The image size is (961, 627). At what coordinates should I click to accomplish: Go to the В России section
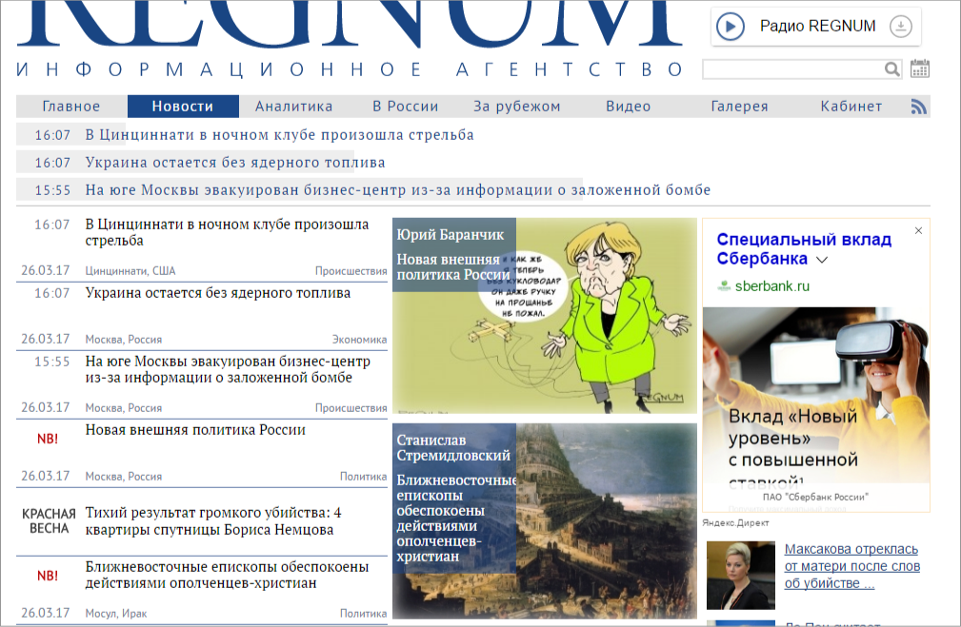tap(405, 107)
